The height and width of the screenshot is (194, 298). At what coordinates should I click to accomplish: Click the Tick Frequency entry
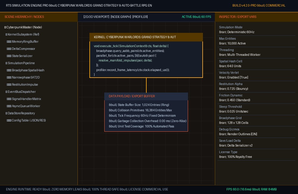[142, 116]
